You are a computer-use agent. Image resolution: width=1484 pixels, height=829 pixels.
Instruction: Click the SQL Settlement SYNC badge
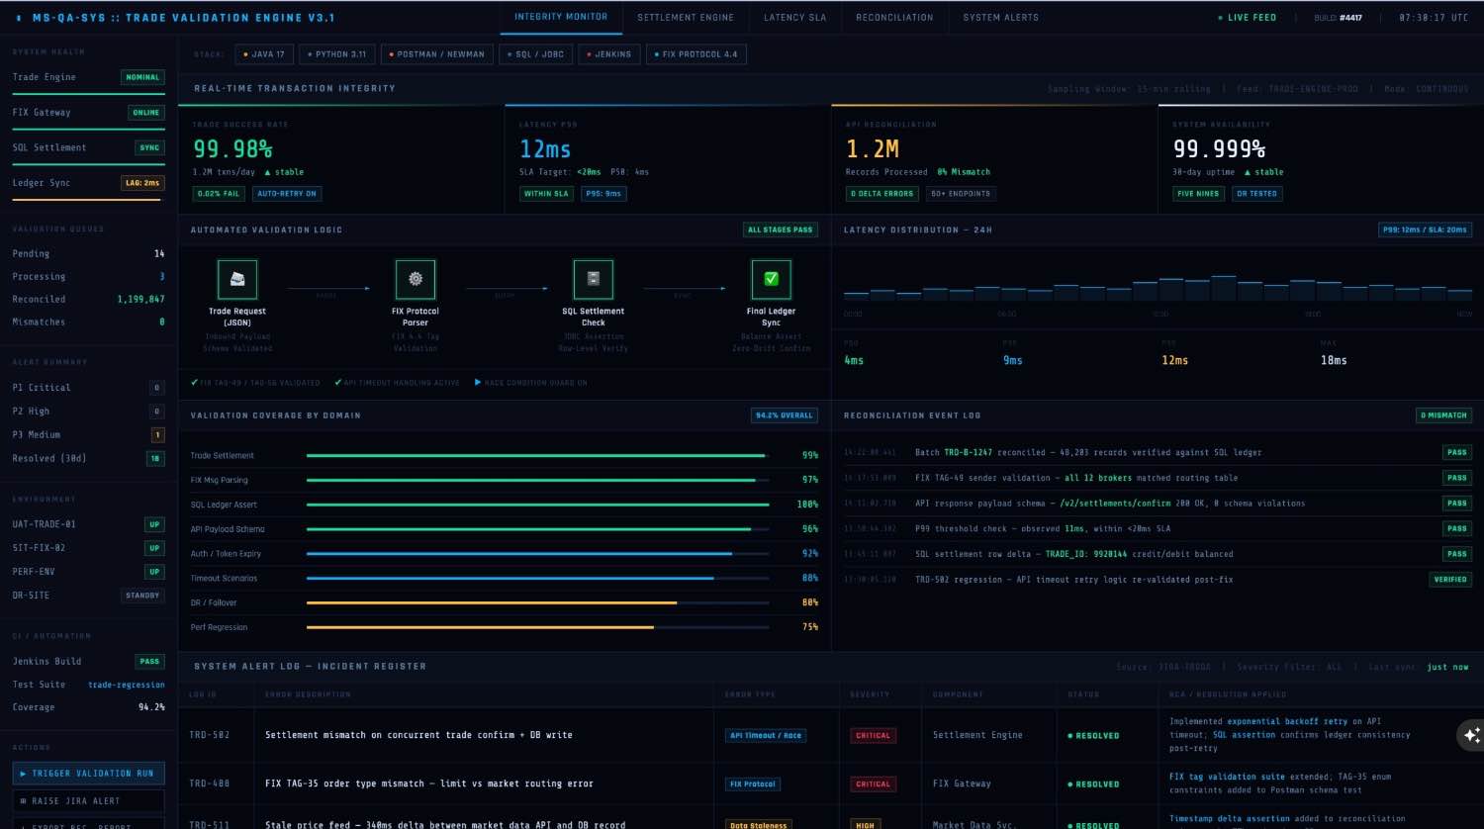pos(149,148)
